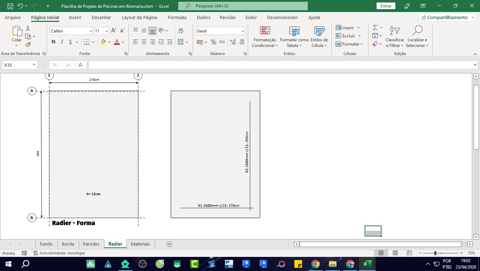Toggle italic text style
The width and height of the screenshot is (480, 271).
pyautogui.click(x=62, y=42)
